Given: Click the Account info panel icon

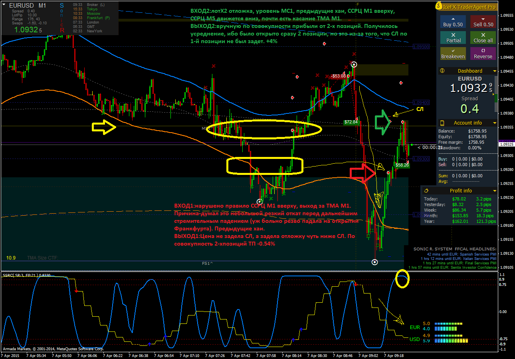Looking at the screenshot, I should point(442,123).
